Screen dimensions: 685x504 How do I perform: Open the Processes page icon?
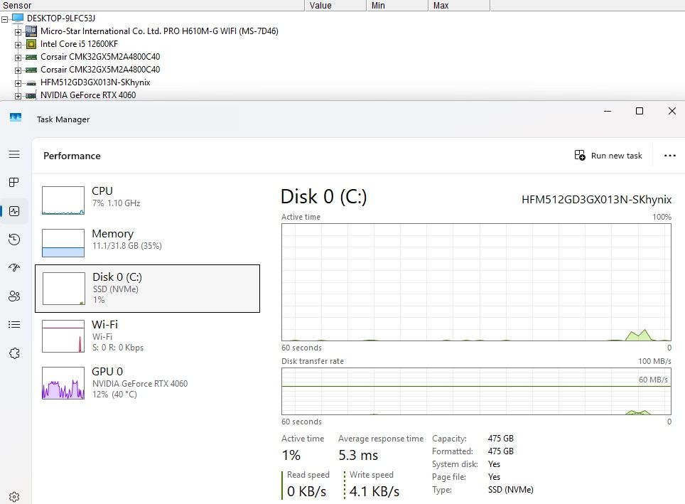pos(14,183)
